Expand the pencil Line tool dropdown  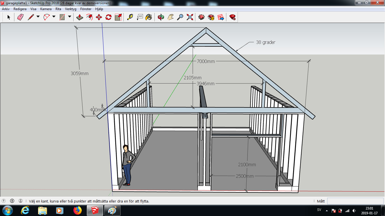(x=38, y=17)
